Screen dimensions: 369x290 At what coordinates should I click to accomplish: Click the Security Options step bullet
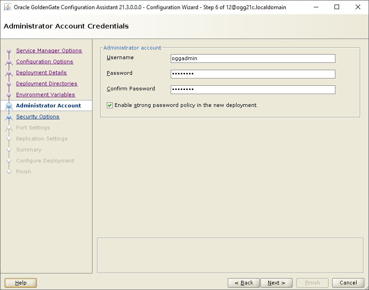9,117
